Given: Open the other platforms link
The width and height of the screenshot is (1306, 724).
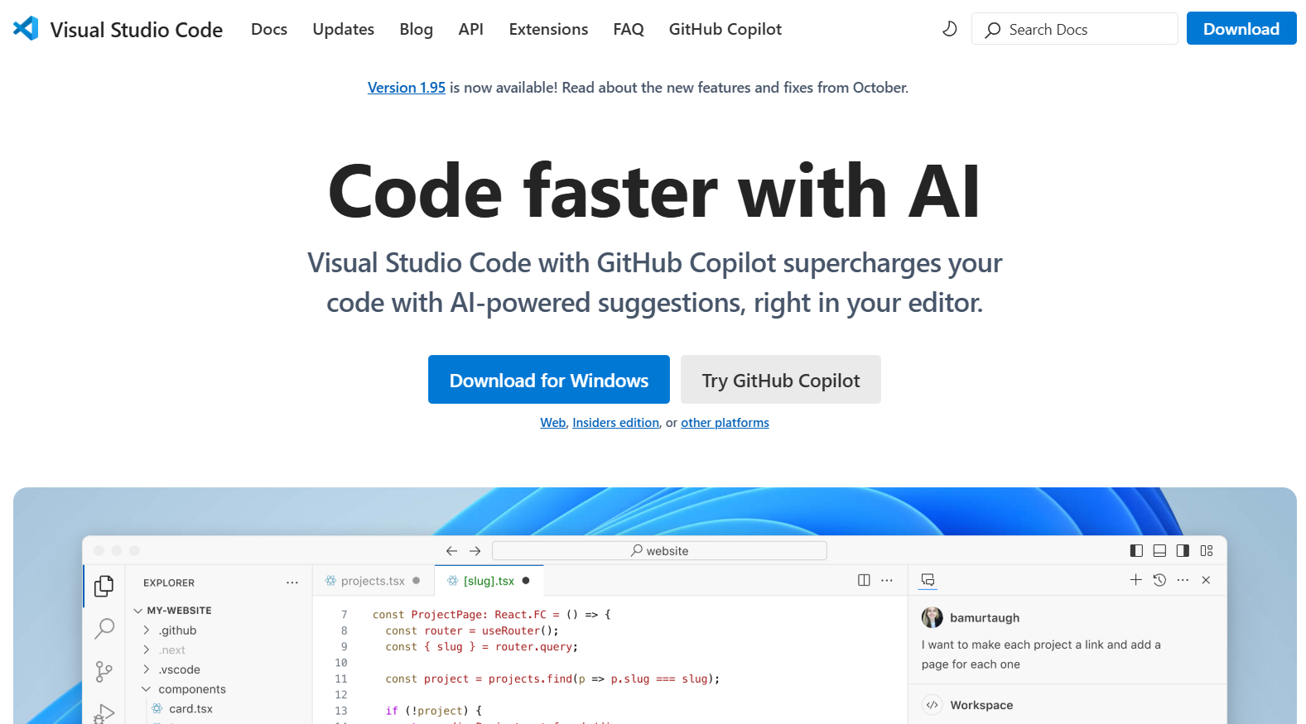Looking at the screenshot, I should point(725,423).
